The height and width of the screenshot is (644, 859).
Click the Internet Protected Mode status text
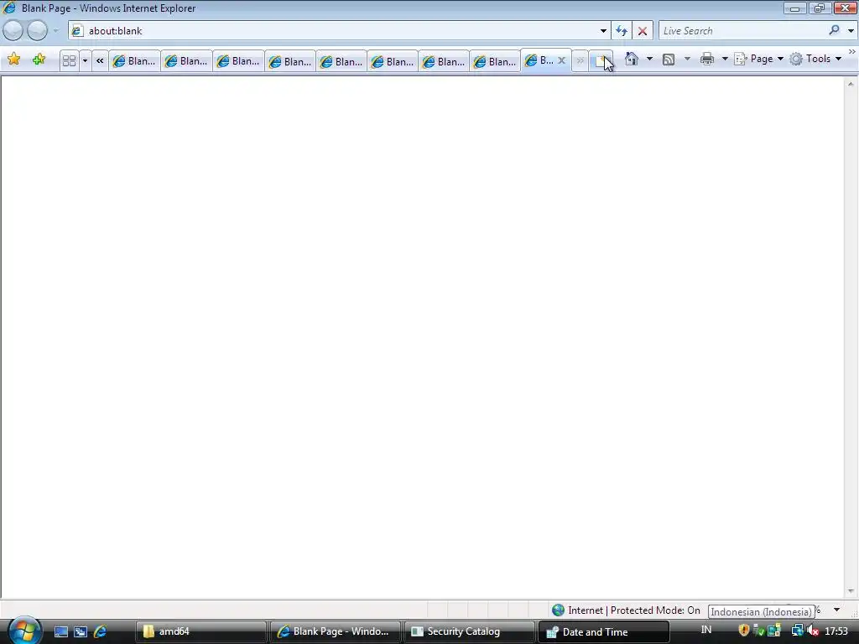(634, 610)
